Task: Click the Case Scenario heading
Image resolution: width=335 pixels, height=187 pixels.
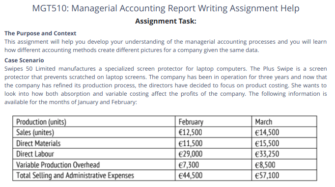Action: (x=24, y=60)
